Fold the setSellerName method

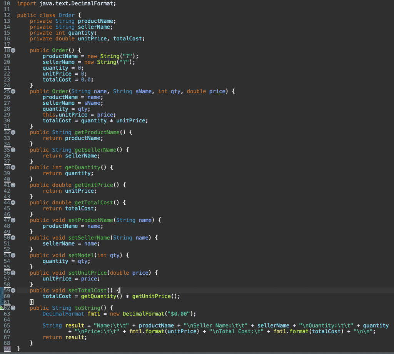pyautogui.click(x=13, y=237)
